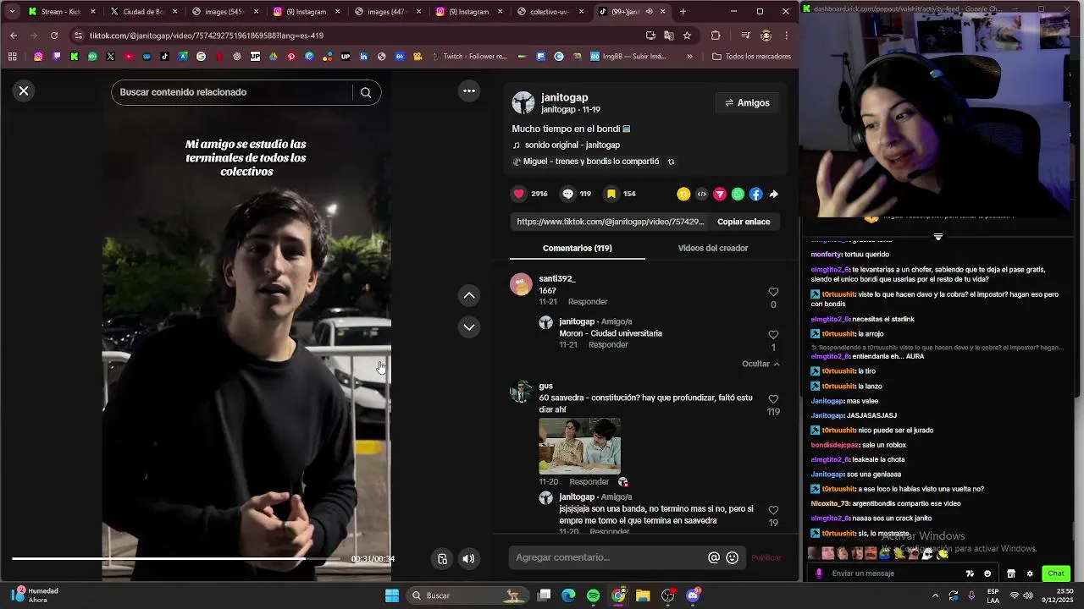This screenshot has width=1084, height=609.
Task: Reply to santi392_'s comment
Action: click(588, 302)
